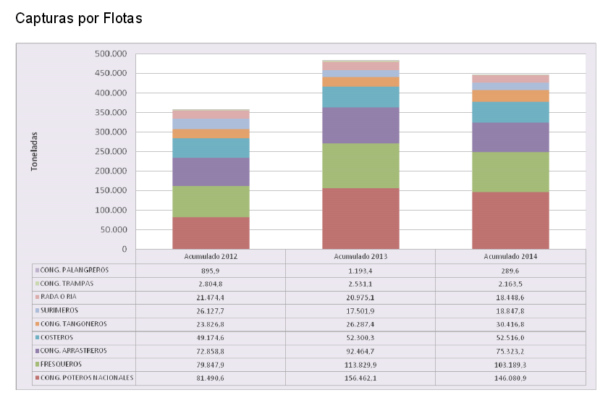Click the CONG. POTEROS NACIONALES legend color key

(x=36, y=378)
